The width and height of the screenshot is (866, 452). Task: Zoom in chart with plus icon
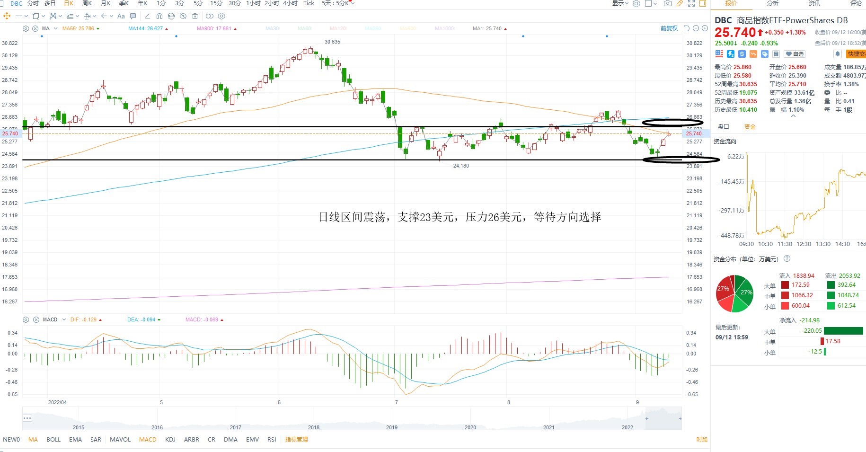point(705,28)
